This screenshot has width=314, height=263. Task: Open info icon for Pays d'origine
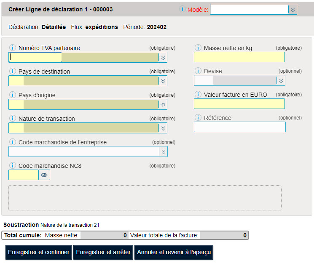pos(12,95)
